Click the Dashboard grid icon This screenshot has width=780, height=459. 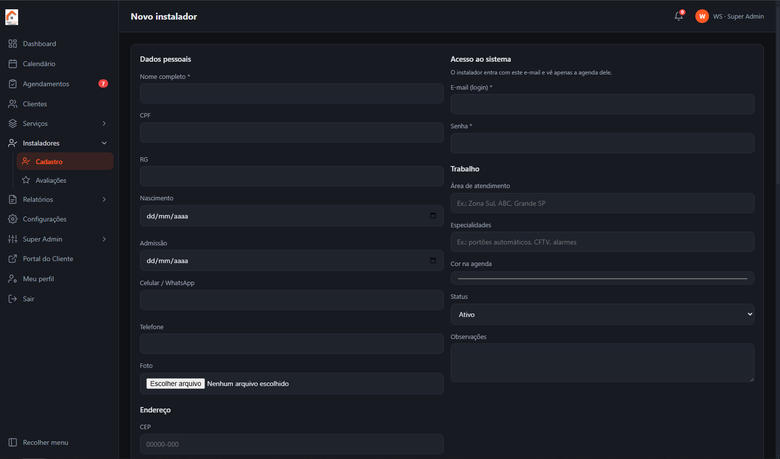point(13,44)
